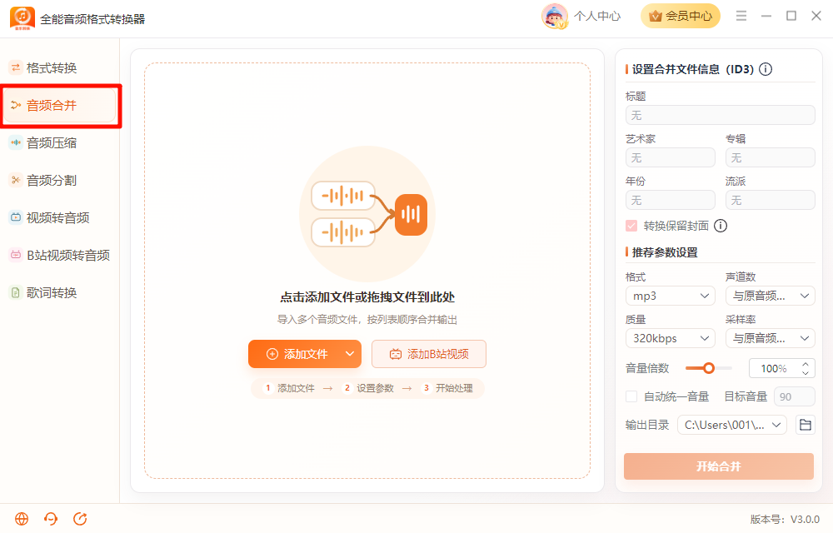The height and width of the screenshot is (533, 833).
Task: Click step text 2 设置参数
Action: [369, 388]
